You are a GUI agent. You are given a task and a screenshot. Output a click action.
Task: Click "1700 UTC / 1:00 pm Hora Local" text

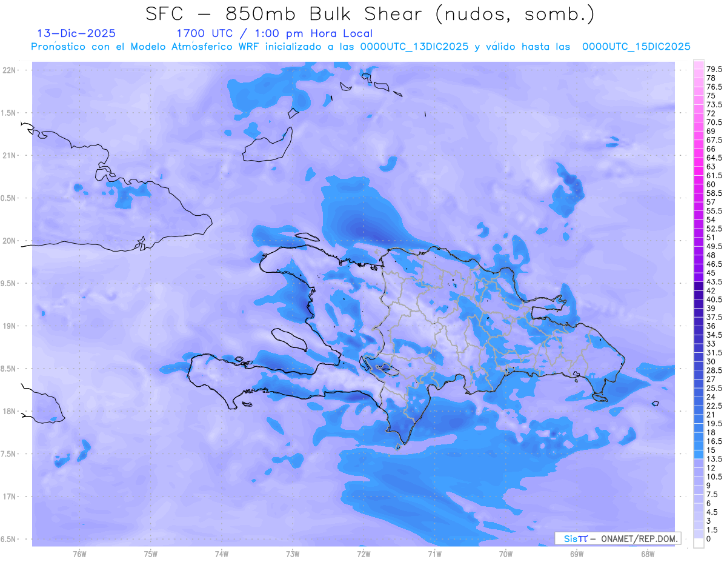[274, 34]
